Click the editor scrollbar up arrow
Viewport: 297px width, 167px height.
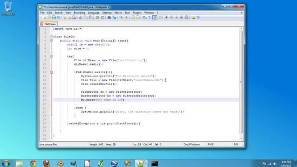(241, 29)
